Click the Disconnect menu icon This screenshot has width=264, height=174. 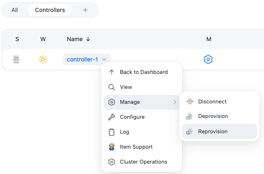coord(190,101)
